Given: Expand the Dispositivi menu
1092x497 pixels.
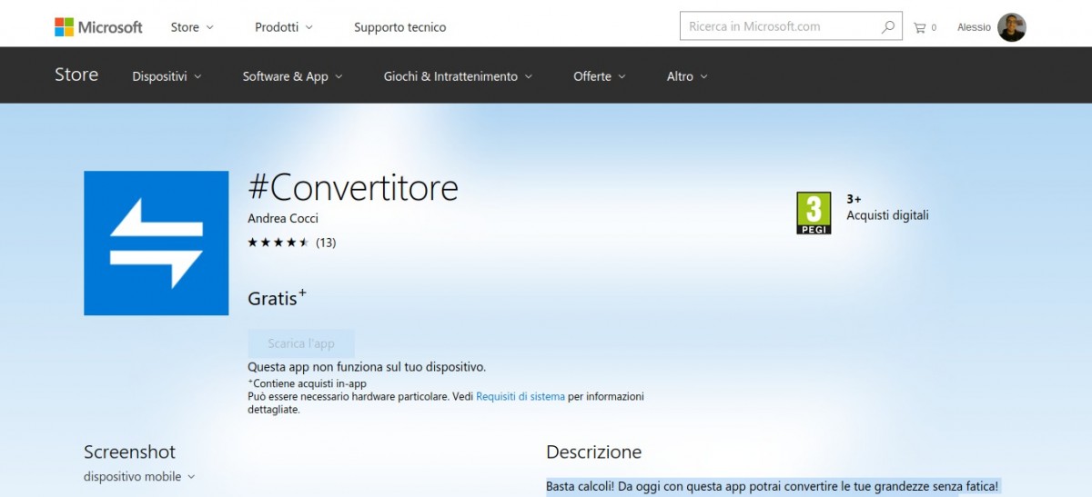Looking at the screenshot, I should pos(167,76).
